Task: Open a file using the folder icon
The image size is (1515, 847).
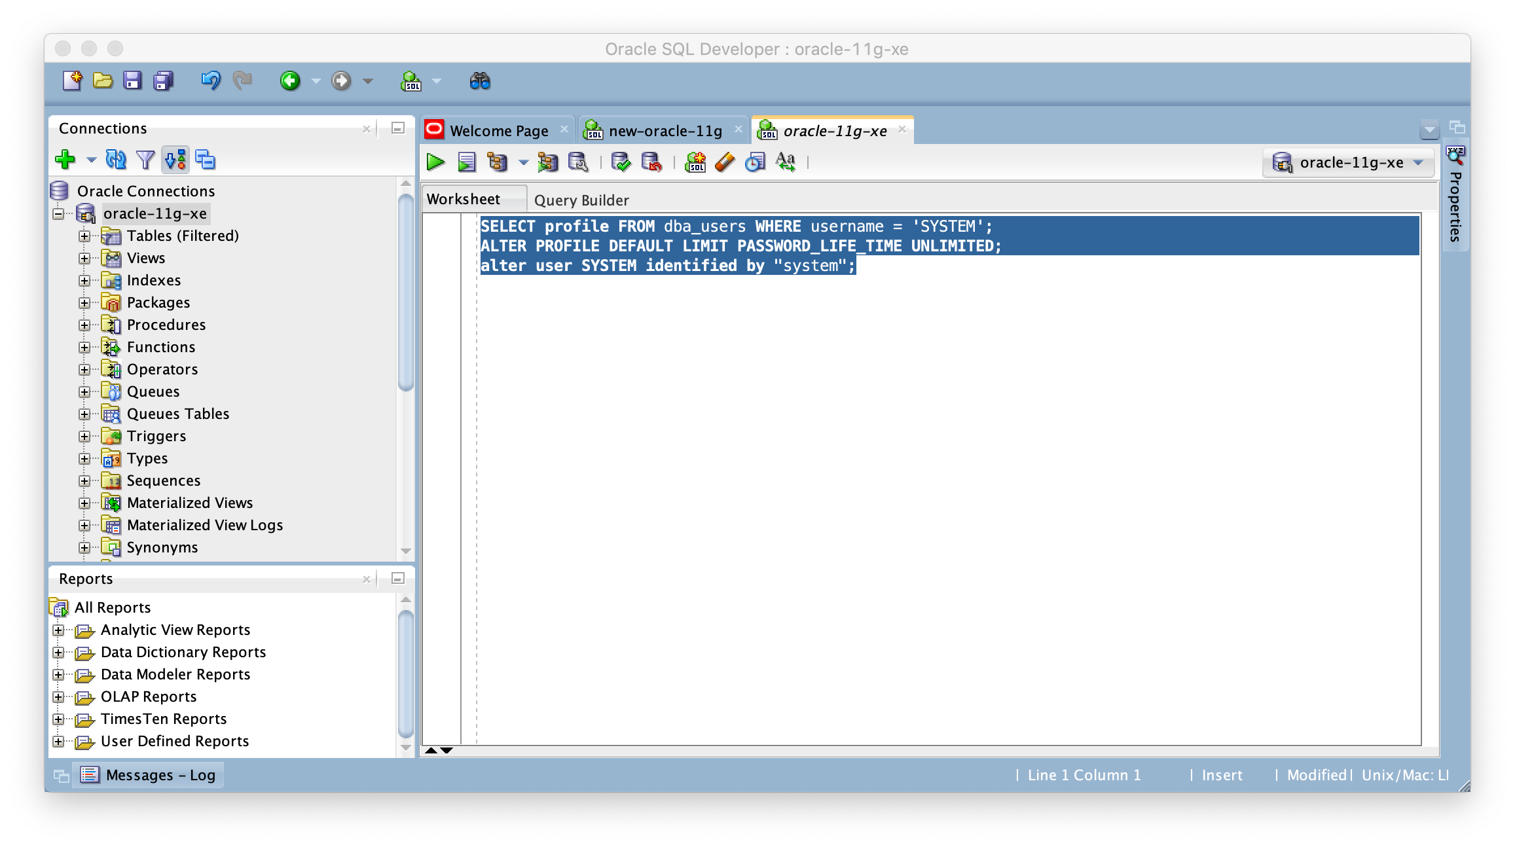Action: 103,81
